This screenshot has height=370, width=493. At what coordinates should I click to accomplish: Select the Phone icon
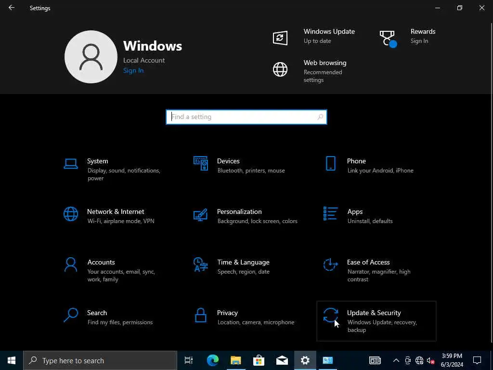pos(330,163)
